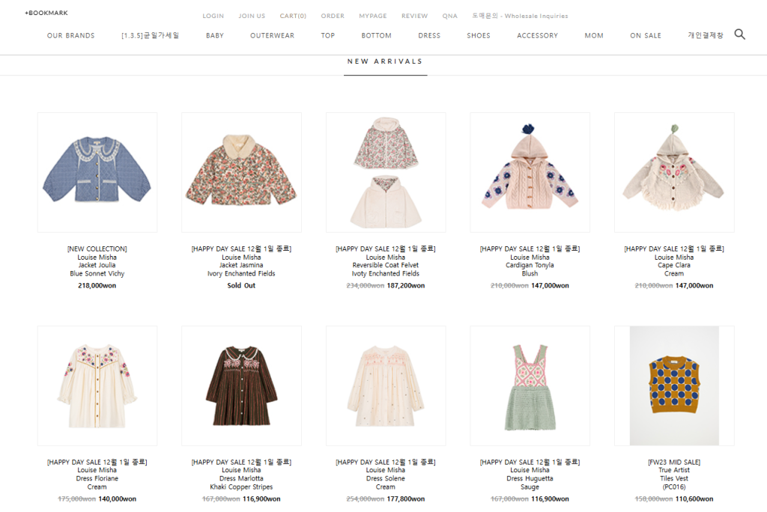Open Dress Huguetta green dress image
The width and height of the screenshot is (767, 512).
pos(530,385)
